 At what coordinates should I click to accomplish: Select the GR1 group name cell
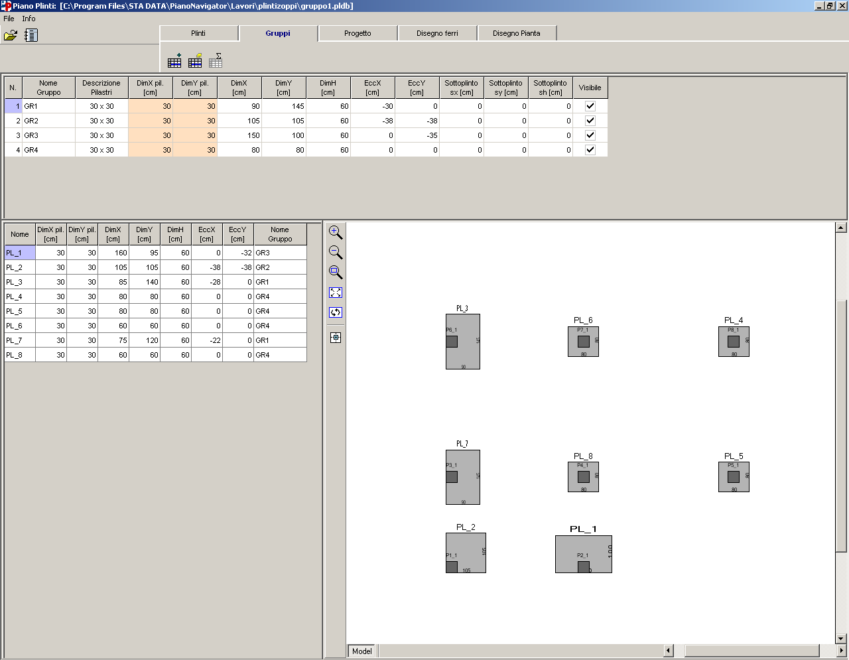(x=48, y=106)
